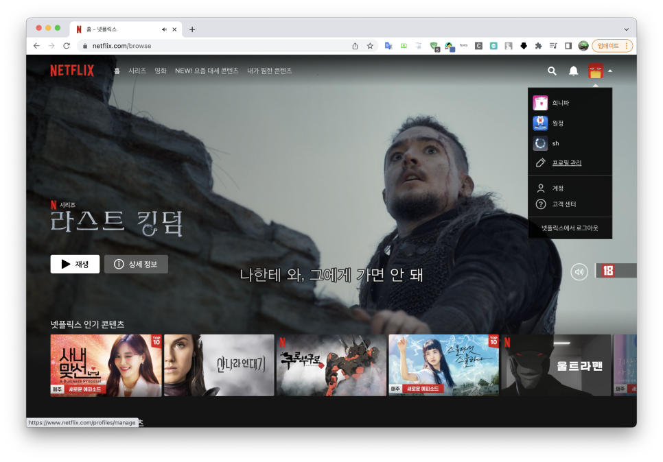
Task: Open the Chrome three-dot menu
Action: click(x=627, y=46)
